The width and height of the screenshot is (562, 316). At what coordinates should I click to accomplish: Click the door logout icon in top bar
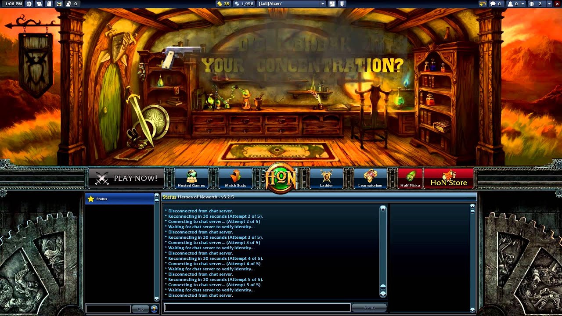[342, 4]
